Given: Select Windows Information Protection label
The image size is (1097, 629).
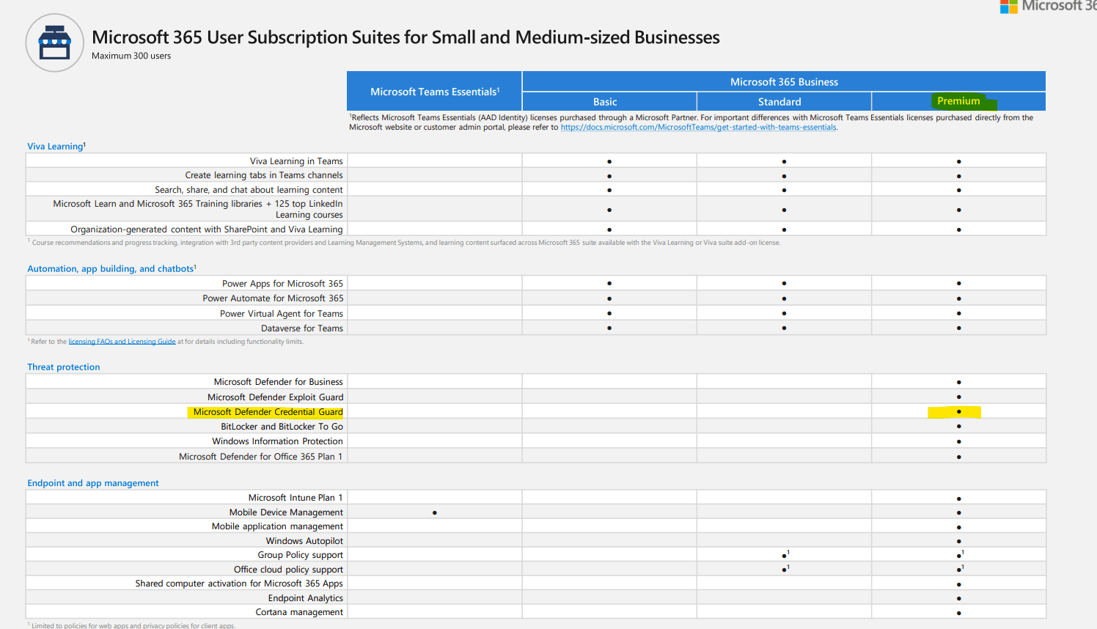Looking at the screenshot, I should point(277,441).
